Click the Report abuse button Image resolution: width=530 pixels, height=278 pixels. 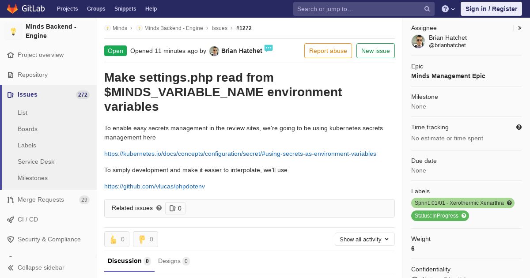(328, 51)
